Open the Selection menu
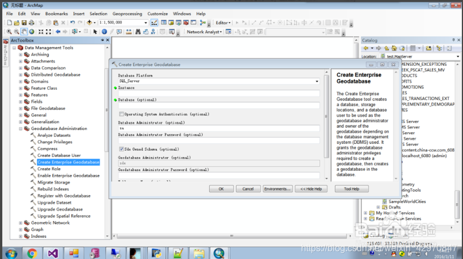 coord(98,14)
